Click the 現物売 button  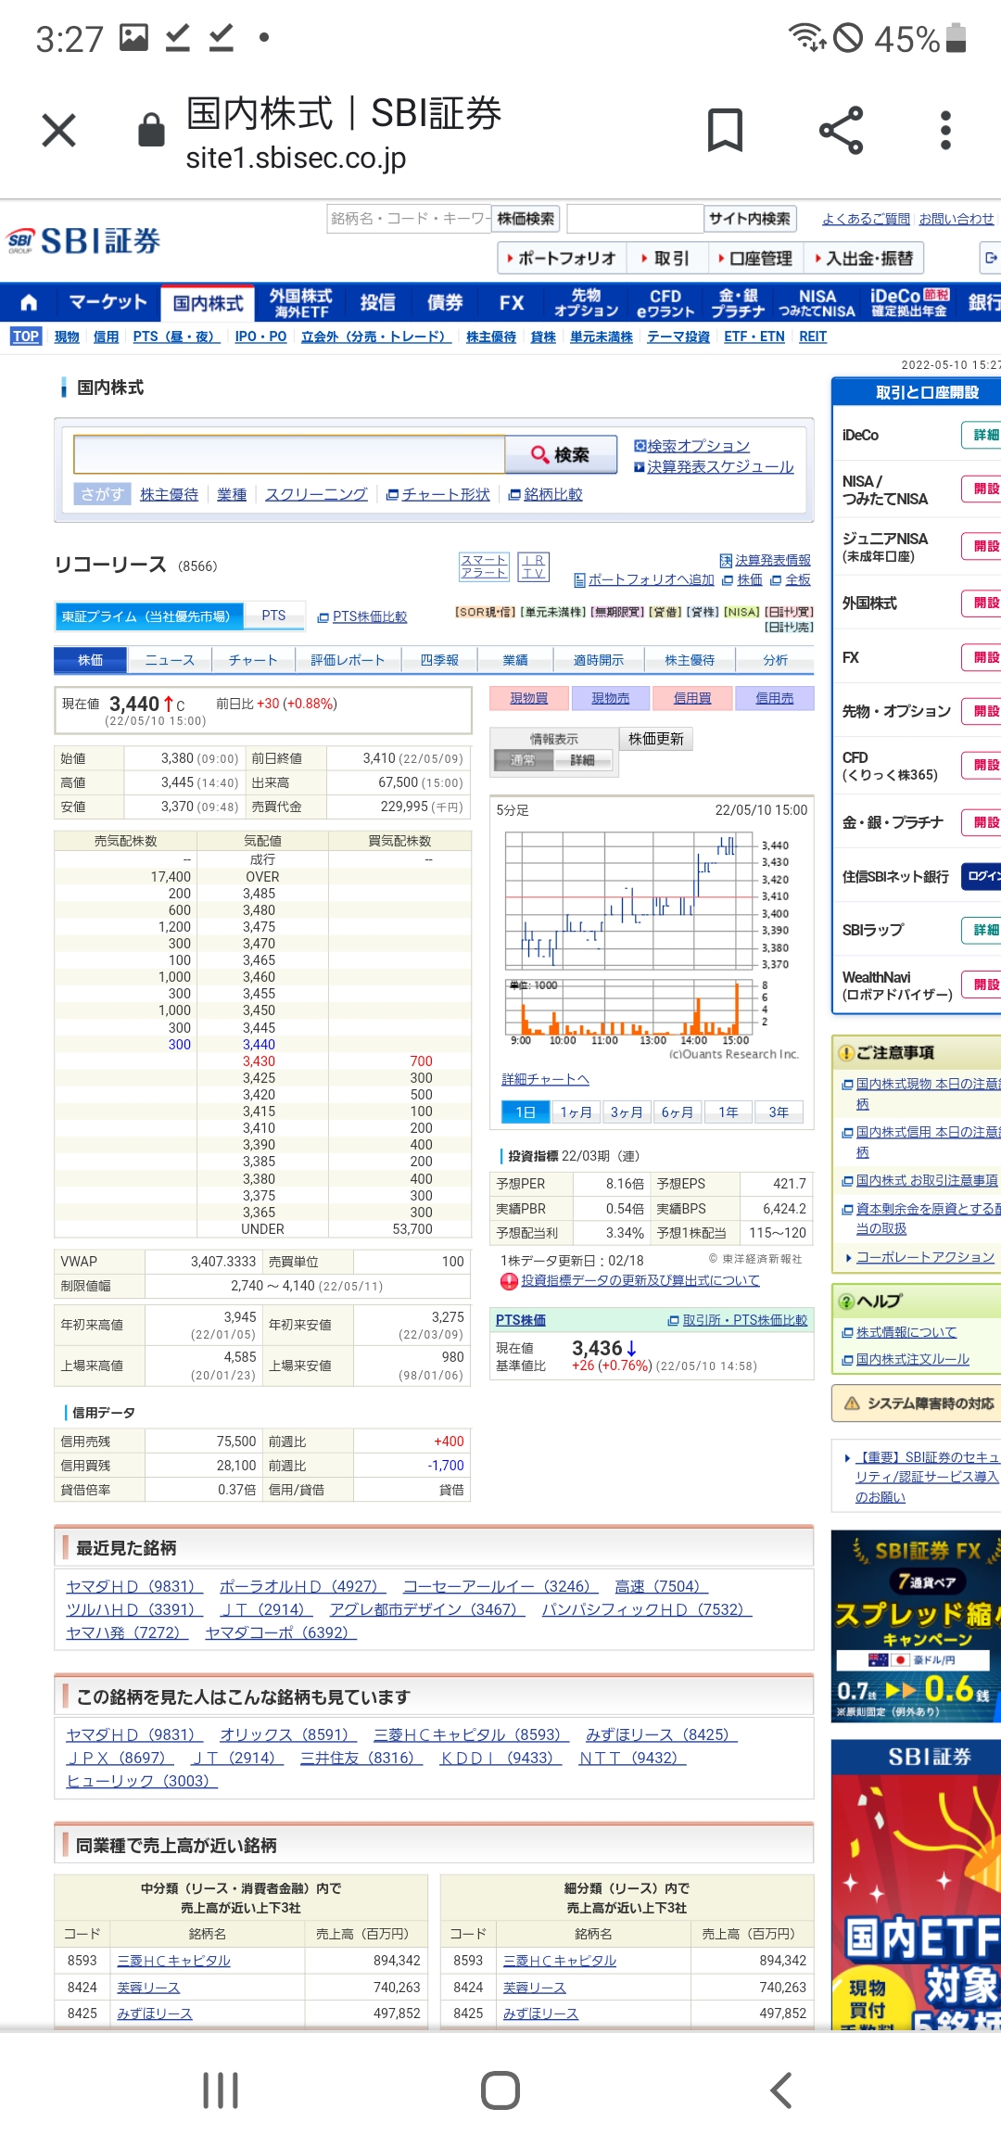[611, 698]
